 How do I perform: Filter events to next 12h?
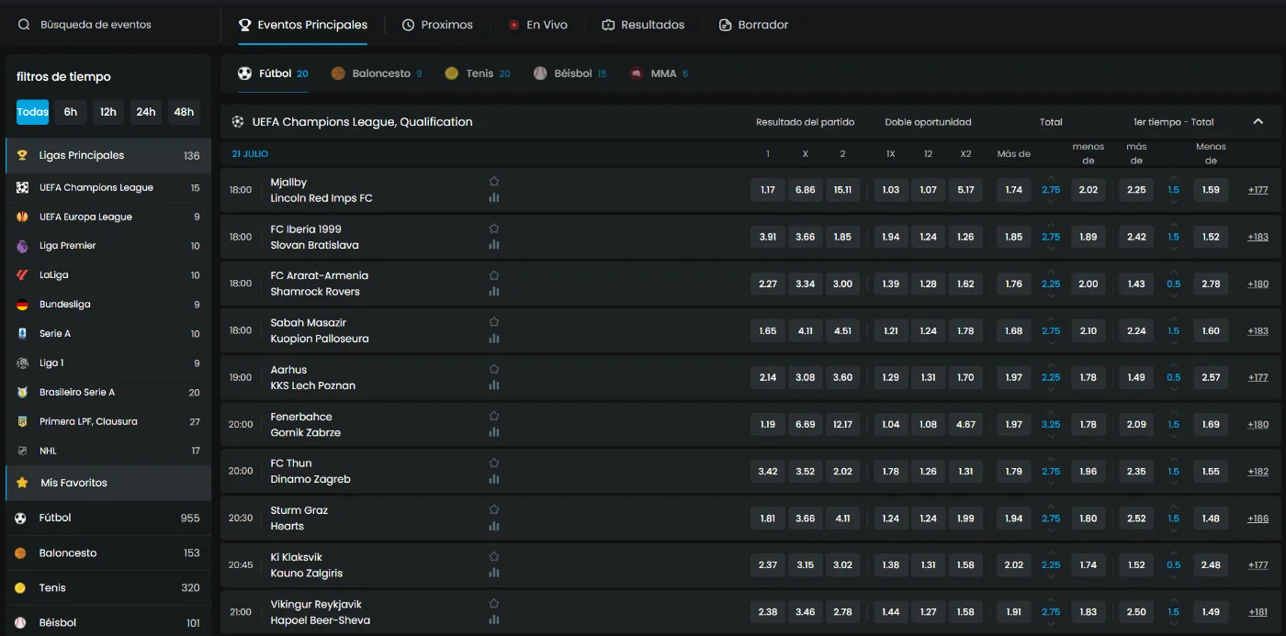[108, 112]
